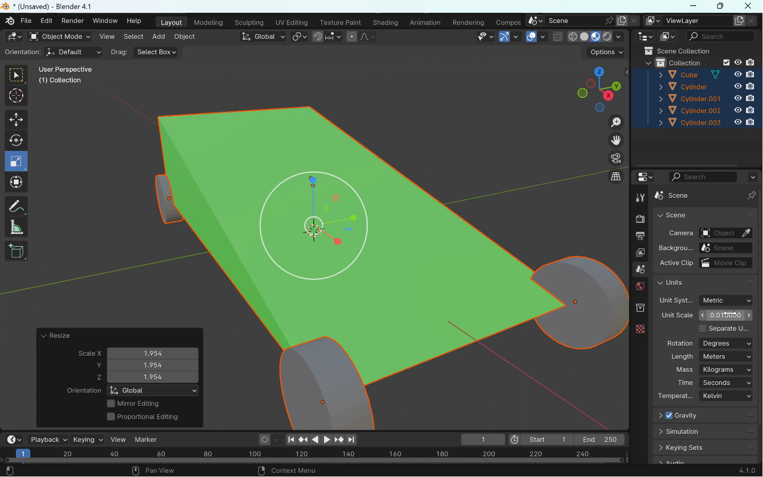Viewport: 763px width, 477px height.
Task: Switch to rendered viewport shading
Action: [607, 37]
